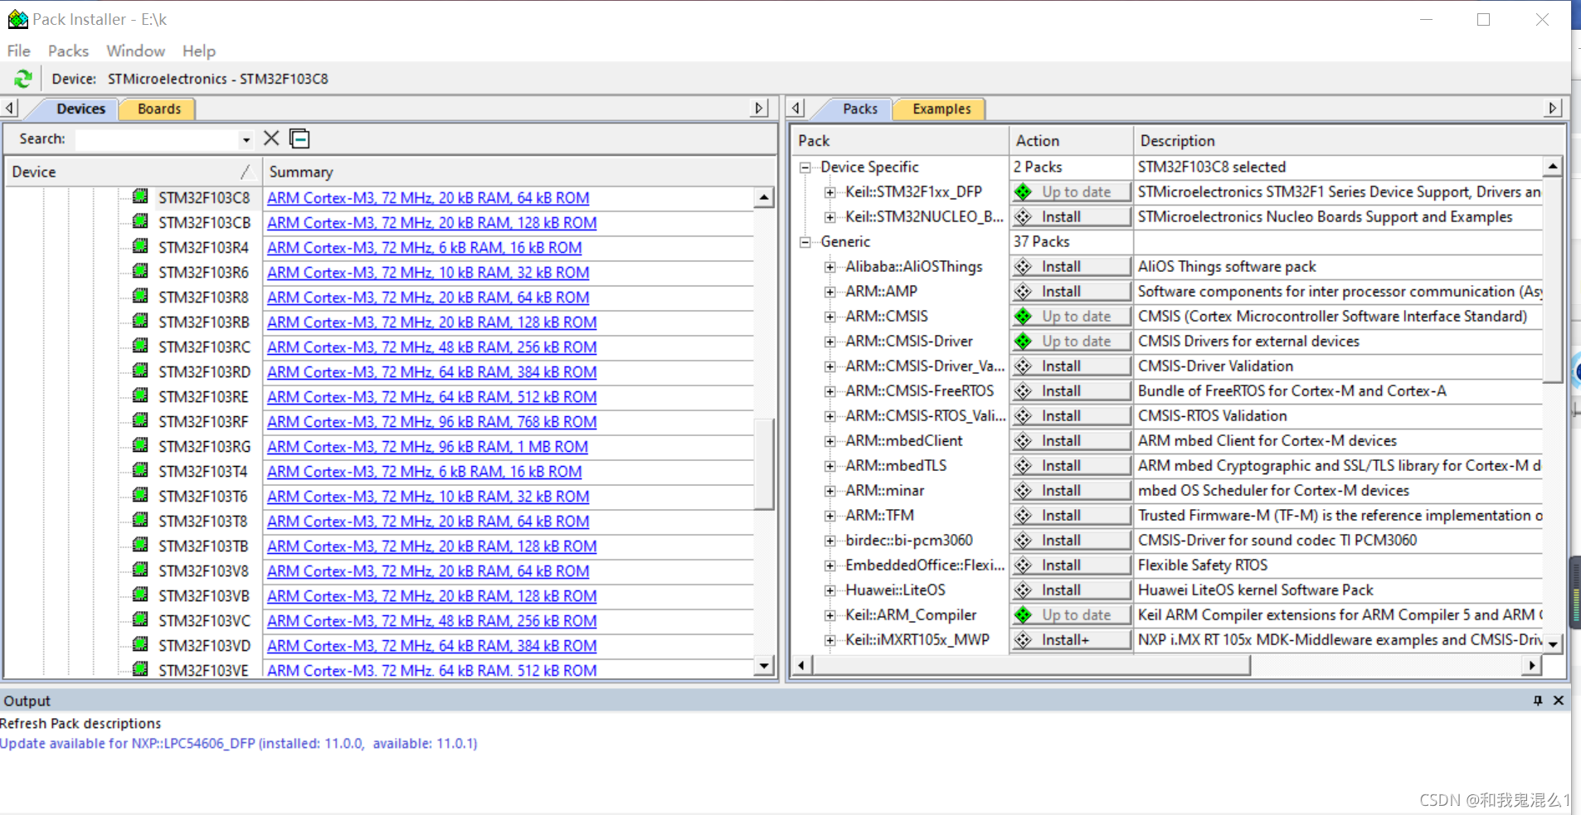Select the STM32F103RG chip icon

[140, 445]
